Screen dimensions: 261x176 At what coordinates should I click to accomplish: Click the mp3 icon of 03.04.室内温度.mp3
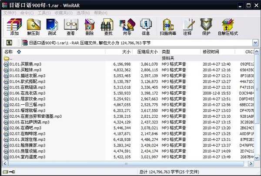point(7,157)
